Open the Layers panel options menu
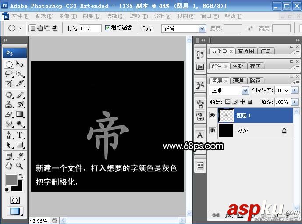This screenshot has width=302, height=224. tap(296, 82)
